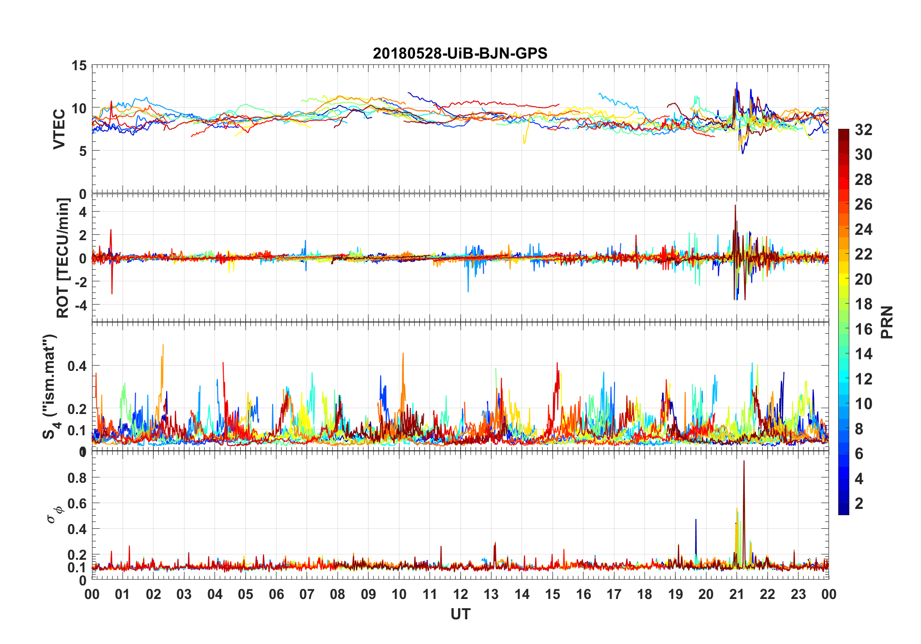Click x-axis hour tick 07
Viewport: 921px width, 644px height.
tap(307, 594)
